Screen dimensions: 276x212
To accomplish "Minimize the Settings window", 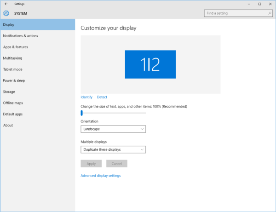I will coord(249,4).
